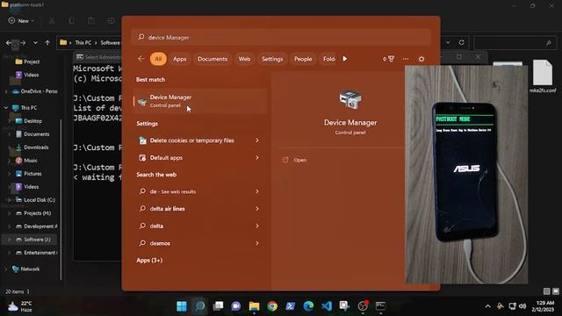The height and width of the screenshot is (316, 562).
Task: Click the taskbar Search icon
Action: point(200,306)
